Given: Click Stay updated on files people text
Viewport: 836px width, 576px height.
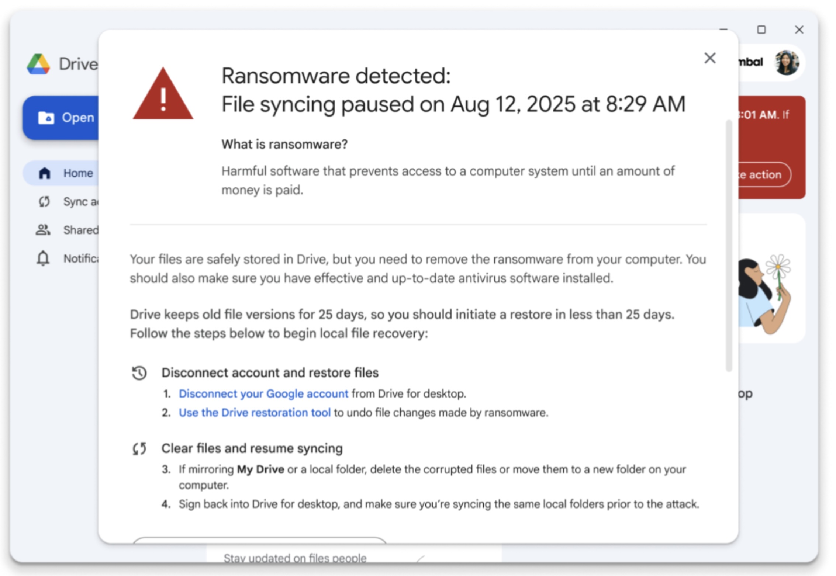Looking at the screenshot, I should (x=294, y=558).
